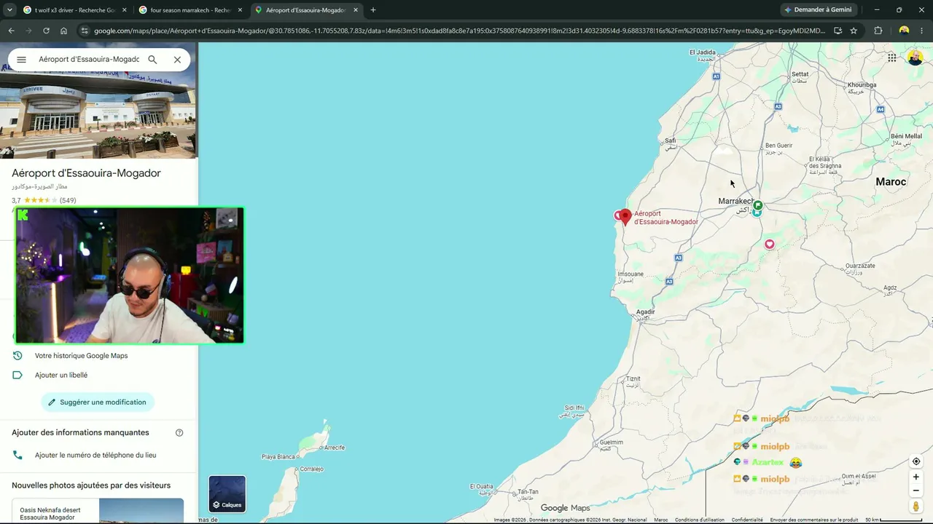Click the search magnifier in Maps
This screenshot has height=524, width=933.
(x=152, y=60)
